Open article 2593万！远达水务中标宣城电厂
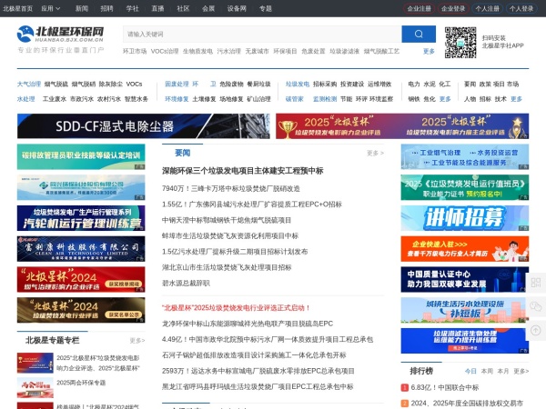 (258, 371)
